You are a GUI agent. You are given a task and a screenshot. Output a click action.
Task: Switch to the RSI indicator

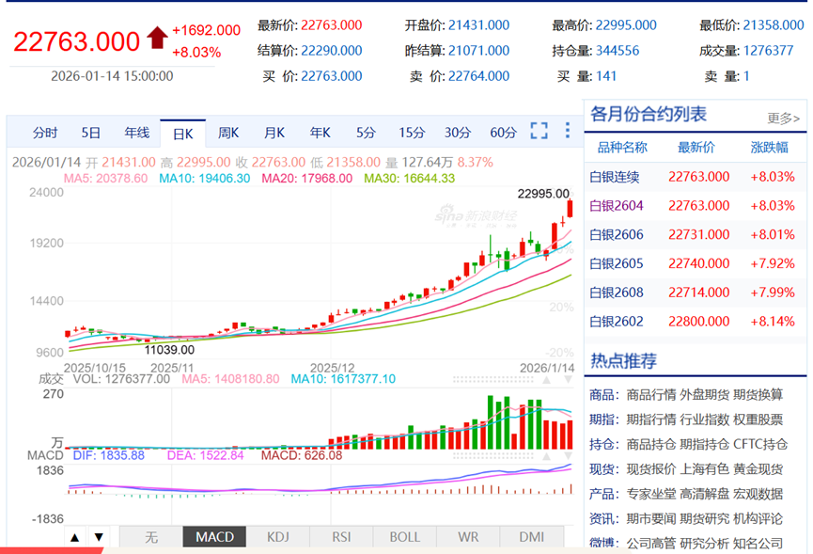click(x=340, y=536)
